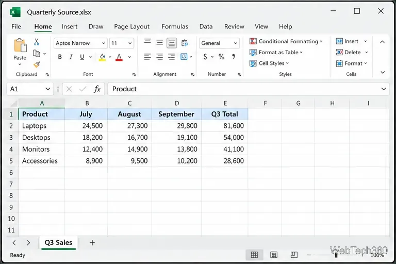Click the Format cells button

click(x=351, y=63)
